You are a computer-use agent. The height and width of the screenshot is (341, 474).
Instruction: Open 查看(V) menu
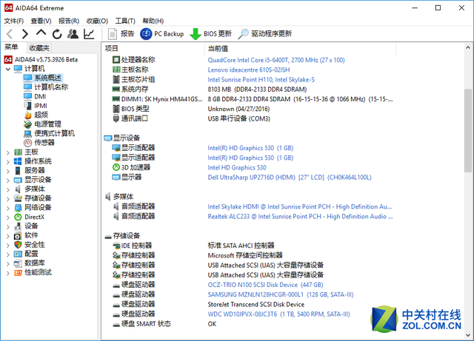(41, 21)
